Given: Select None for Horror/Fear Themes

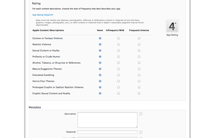Looking at the screenshot, I should (x=100, y=81).
